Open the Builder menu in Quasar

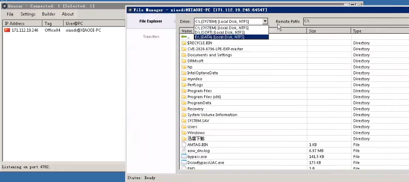click(48, 14)
